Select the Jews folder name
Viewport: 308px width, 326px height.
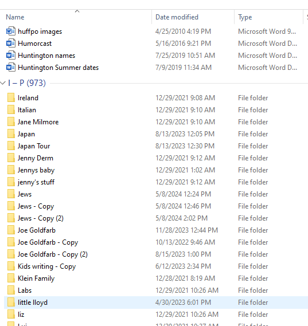[x=25, y=194]
